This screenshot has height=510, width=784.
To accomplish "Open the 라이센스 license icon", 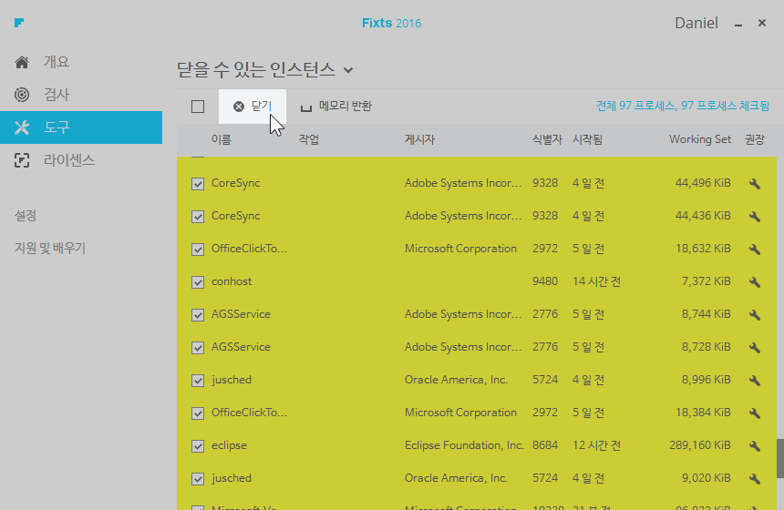I will point(22,160).
